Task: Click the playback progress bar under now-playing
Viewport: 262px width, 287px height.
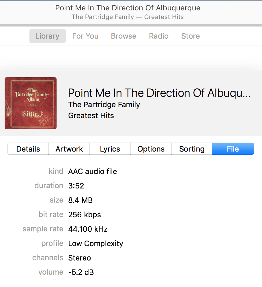Action: (131, 25)
